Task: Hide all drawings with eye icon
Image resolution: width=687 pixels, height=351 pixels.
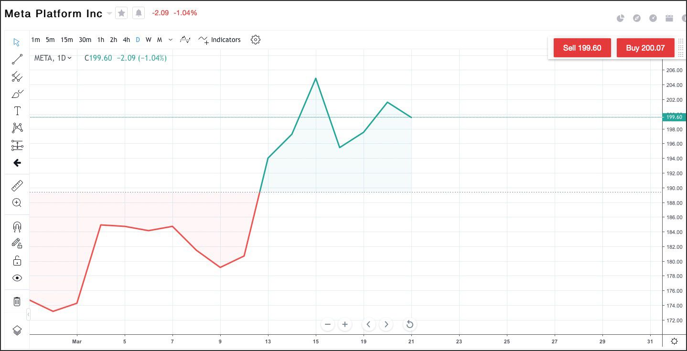Action: pos(17,278)
